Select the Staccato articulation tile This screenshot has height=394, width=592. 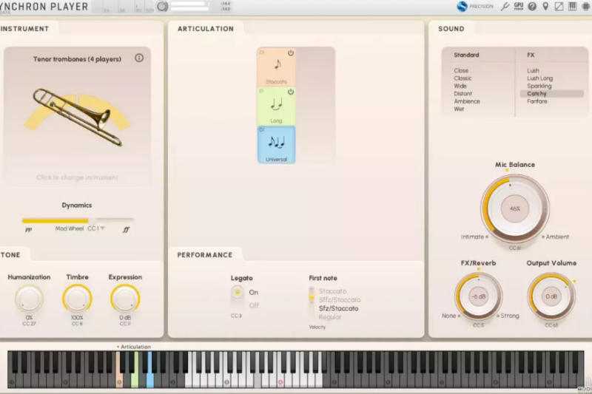[276, 67]
